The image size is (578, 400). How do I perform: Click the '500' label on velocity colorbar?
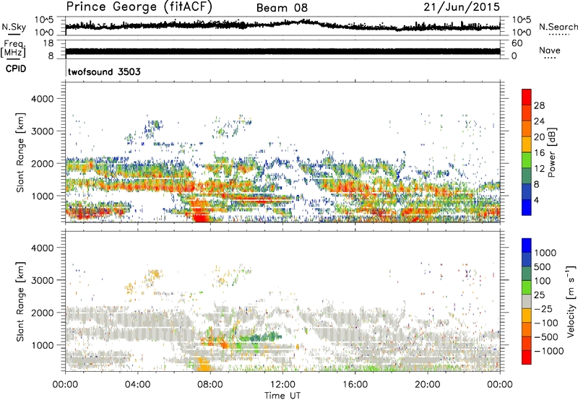coord(542,266)
